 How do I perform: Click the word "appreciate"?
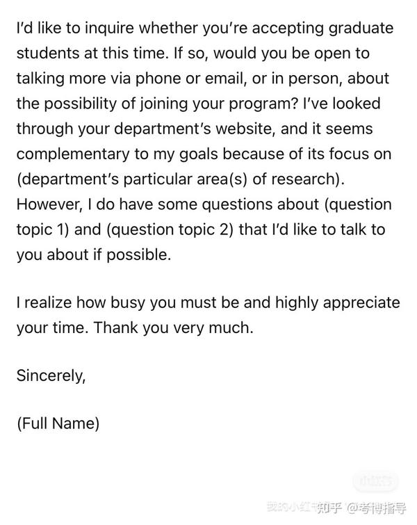click(361, 302)
